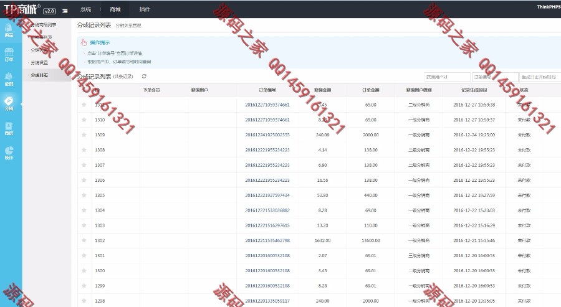Click the 订单金额 column header
561x307 pixels.
(x=371, y=90)
